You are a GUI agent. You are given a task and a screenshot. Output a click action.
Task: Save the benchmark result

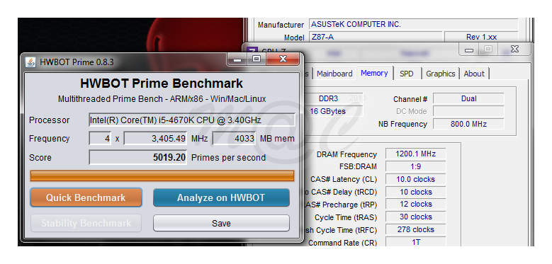[x=221, y=223]
